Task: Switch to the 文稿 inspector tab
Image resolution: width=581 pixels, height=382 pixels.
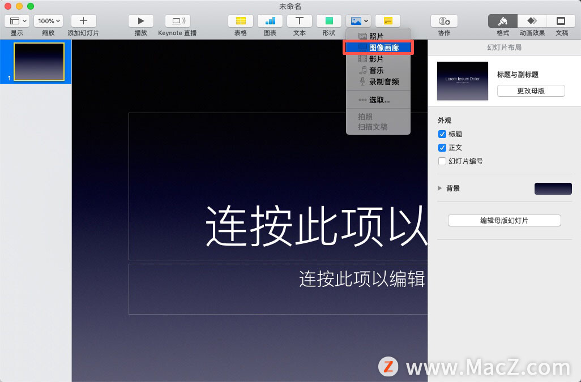Action: pos(561,21)
